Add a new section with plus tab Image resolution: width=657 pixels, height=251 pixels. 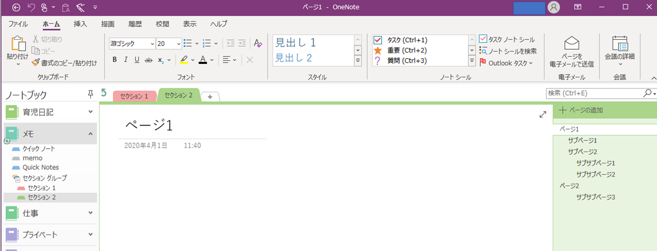click(x=210, y=97)
